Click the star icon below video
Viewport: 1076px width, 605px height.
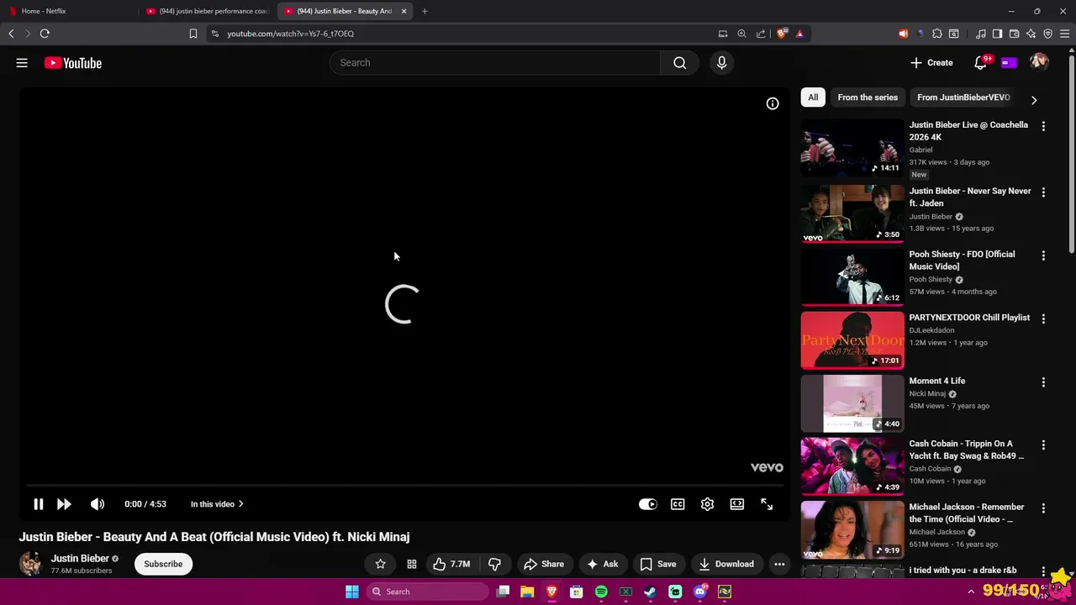point(380,564)
